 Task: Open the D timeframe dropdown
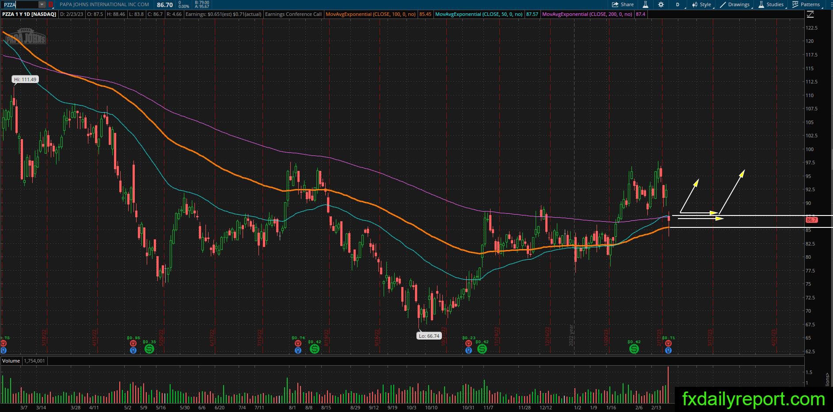pyautogui.click(x=678, y=4)
